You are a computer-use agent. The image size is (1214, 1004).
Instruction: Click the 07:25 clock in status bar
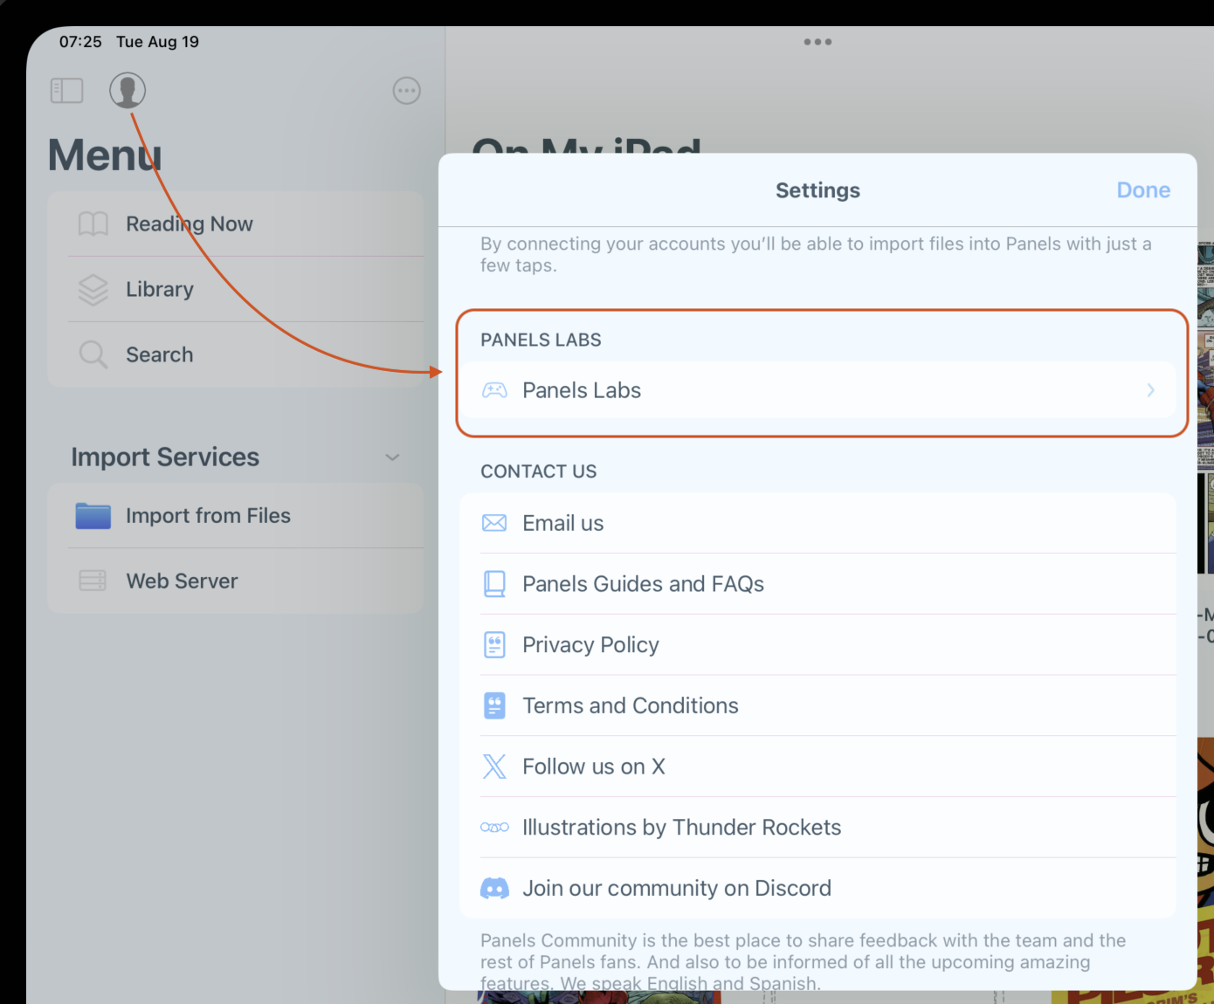[80, 42]
